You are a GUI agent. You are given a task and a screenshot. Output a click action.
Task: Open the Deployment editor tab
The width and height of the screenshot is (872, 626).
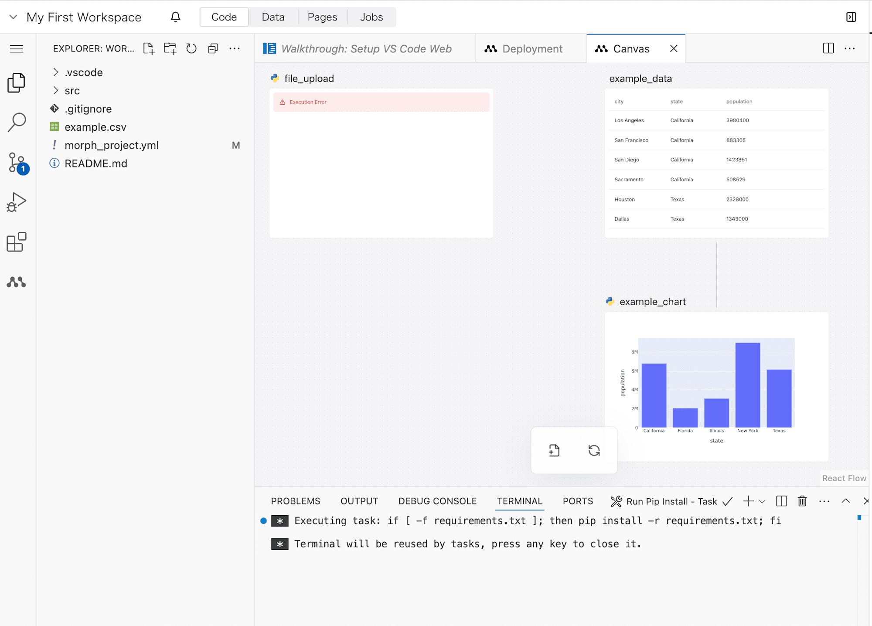point(531,48)
